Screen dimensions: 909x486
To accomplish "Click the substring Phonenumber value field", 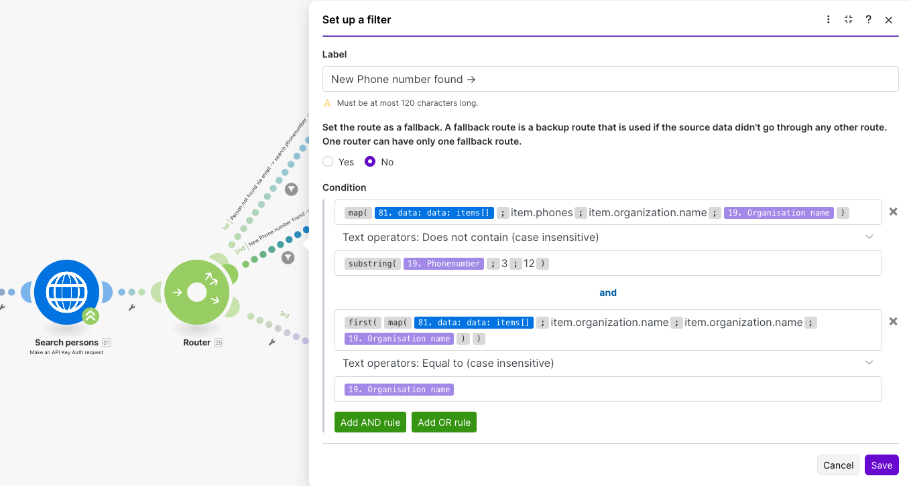I will point(670,264).
